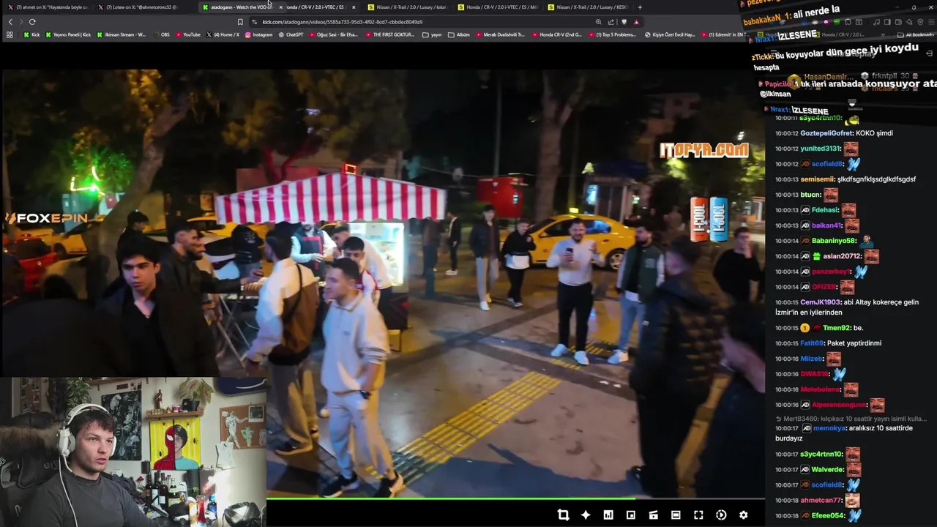Open the stats bar-chart icon in player

[608, 515]
